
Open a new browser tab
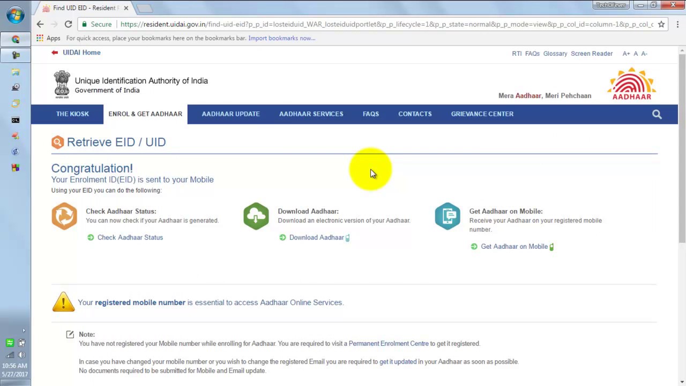click(145, 8)
